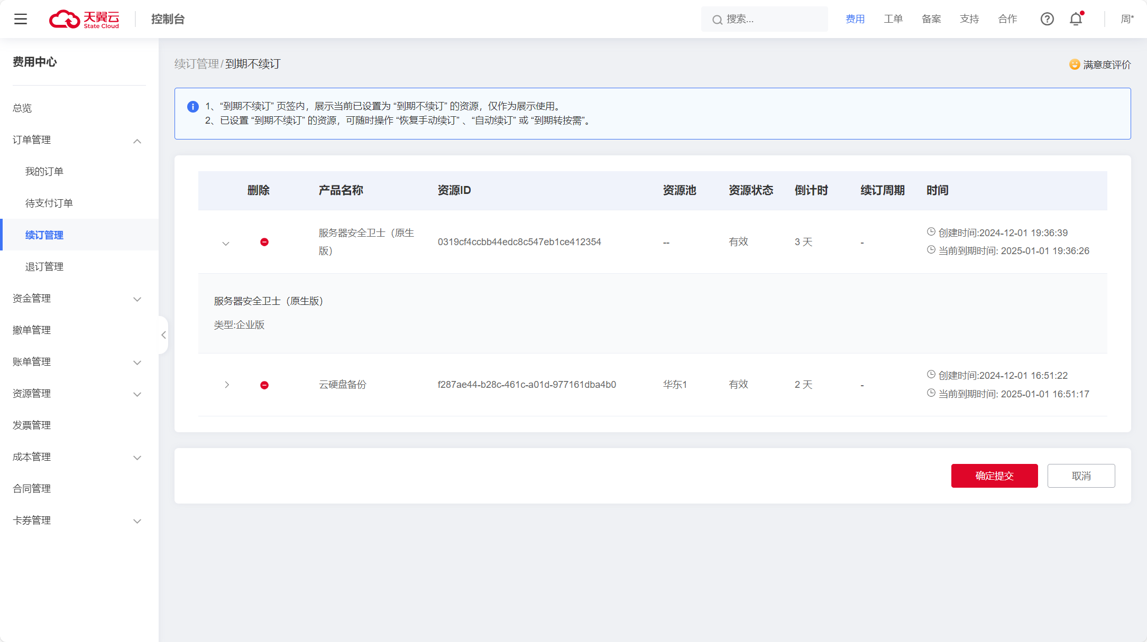Click the 华东1 resource pool cell
The width and height of the screenshot is (1147, 642).
675,385
